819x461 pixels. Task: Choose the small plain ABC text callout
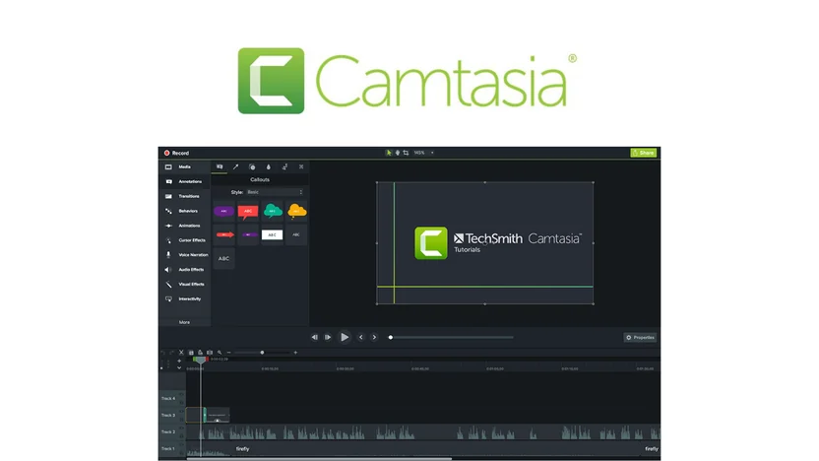coord(296,234)
